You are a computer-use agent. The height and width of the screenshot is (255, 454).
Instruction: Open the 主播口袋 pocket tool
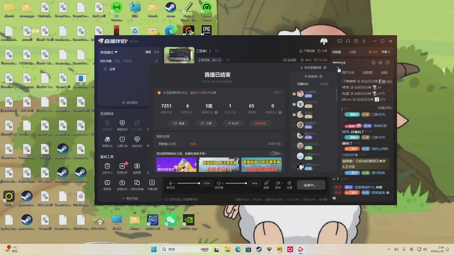pyautogui.click(x=122, y=141)
